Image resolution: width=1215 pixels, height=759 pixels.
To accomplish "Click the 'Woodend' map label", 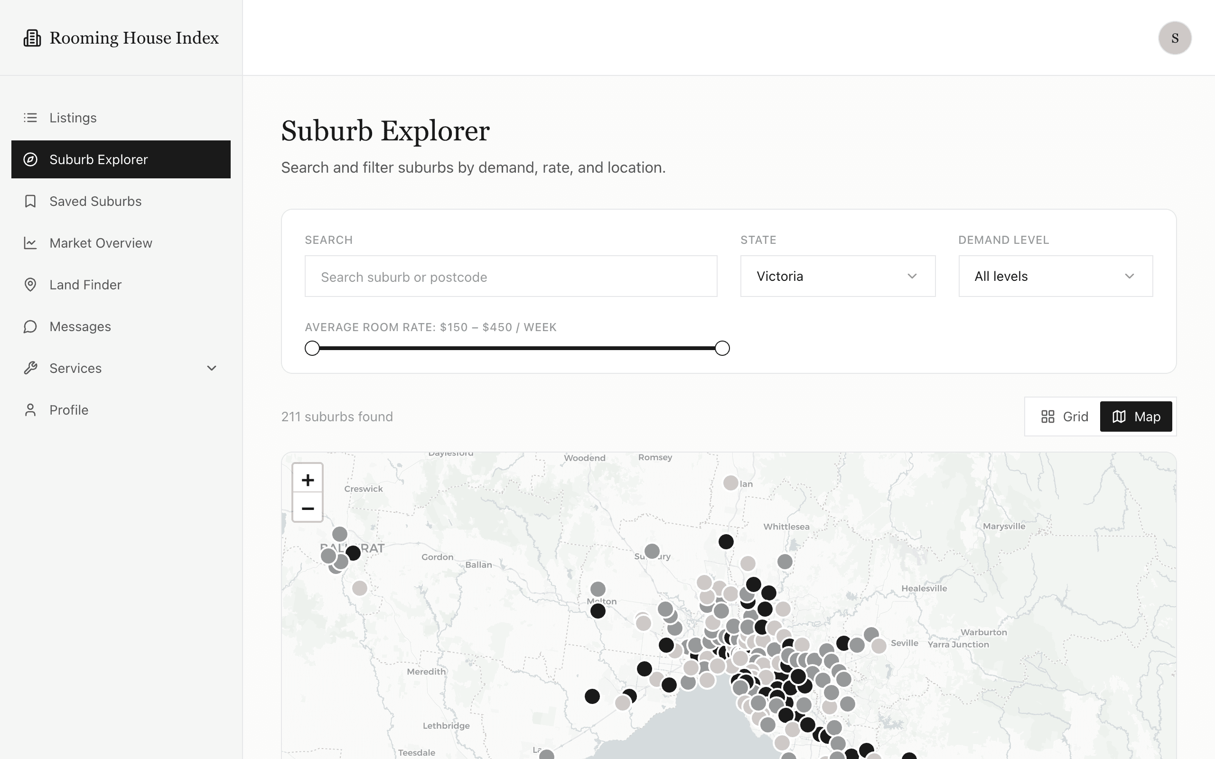I will [x=584, y=458].
